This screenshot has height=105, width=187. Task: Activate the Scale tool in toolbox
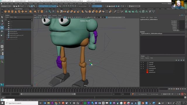(x=2, y=35)
